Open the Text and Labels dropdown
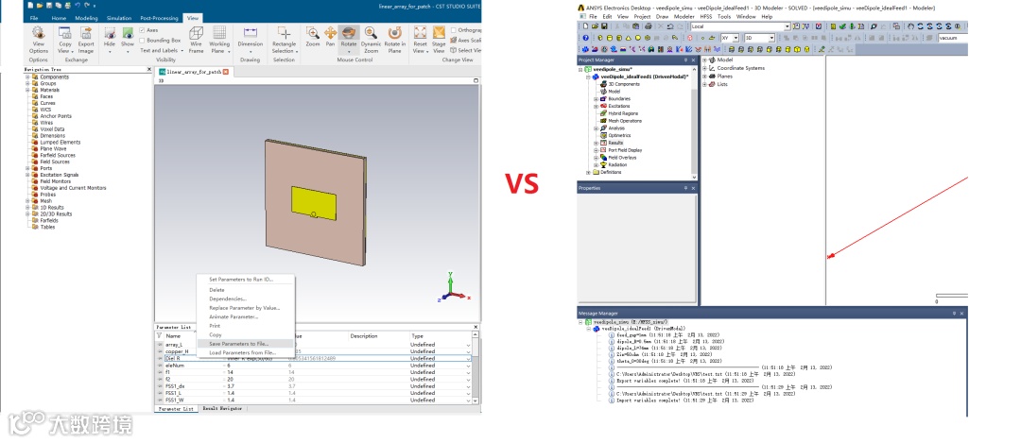Viewport: 1021px width, 443px height. click(x=162, y=50)
